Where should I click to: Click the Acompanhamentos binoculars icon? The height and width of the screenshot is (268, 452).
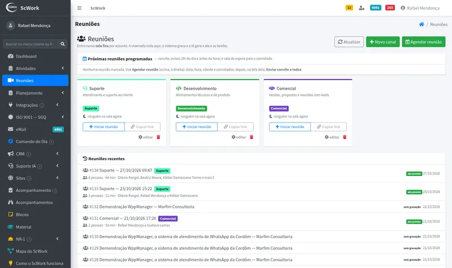pos(11,203)
